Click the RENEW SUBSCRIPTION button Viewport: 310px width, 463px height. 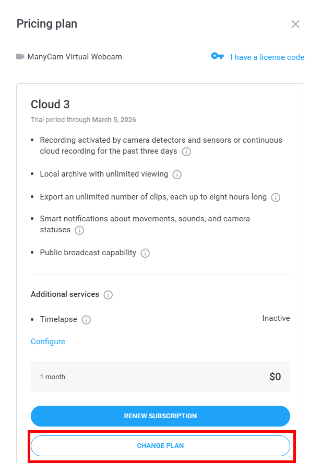tap(160, 416)
